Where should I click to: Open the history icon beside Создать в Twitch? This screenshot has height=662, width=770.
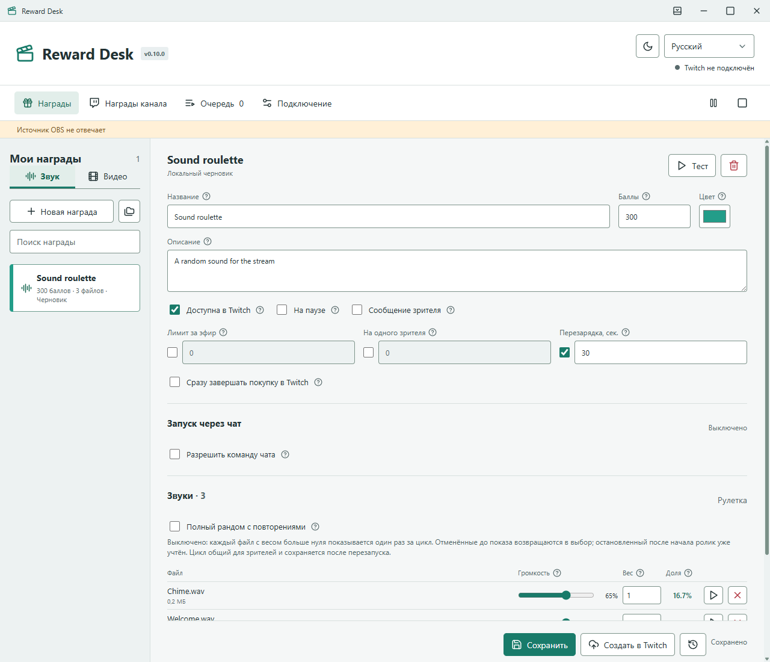pyautogui.click(x=693, y=645)
